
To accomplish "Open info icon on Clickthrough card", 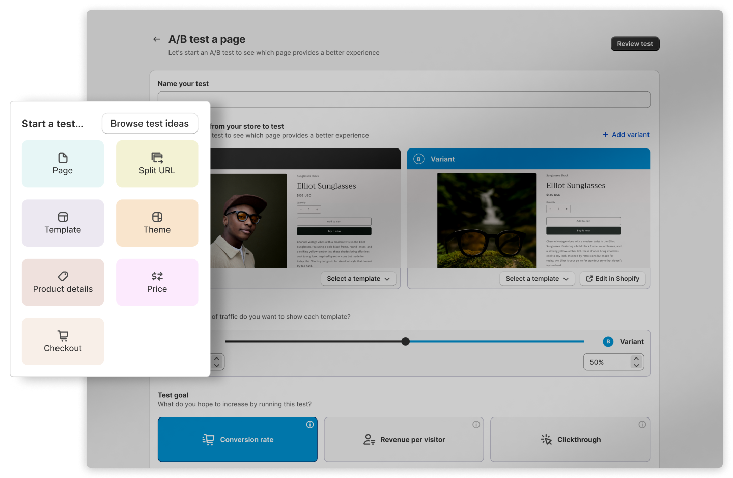I will coord(642,425).
